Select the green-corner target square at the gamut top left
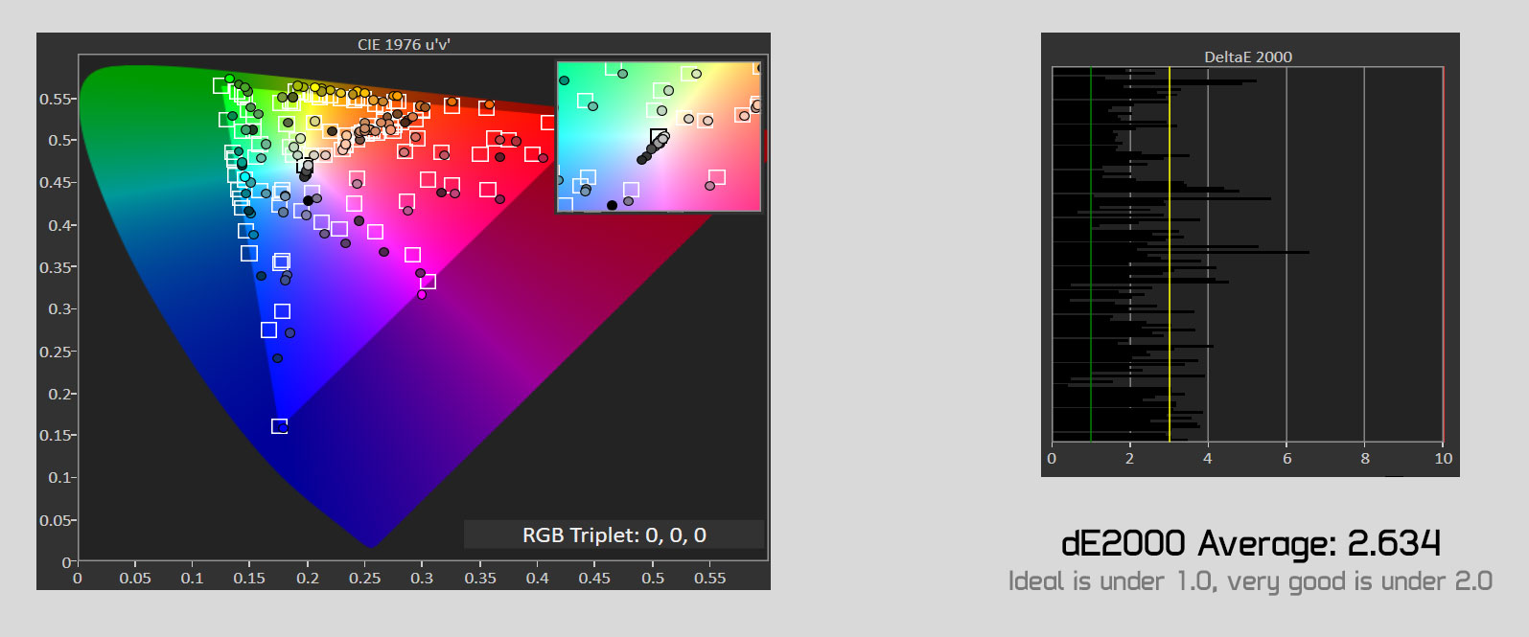Image resolution: width=1529 pixels, height=637 pixels. pos(220,85)
